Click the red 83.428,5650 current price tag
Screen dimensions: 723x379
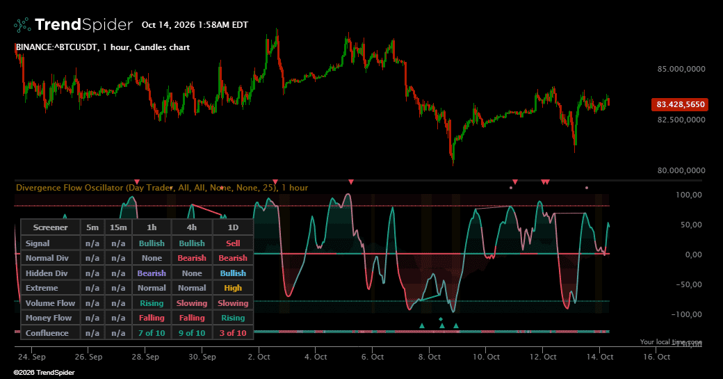pos(680,104)
